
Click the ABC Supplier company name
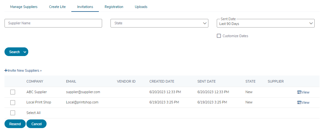[x=37, y=92]
